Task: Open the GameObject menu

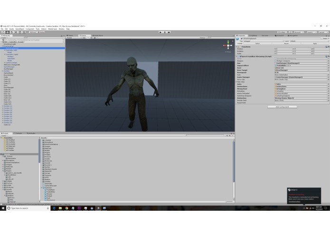Action: coord(19,29)
